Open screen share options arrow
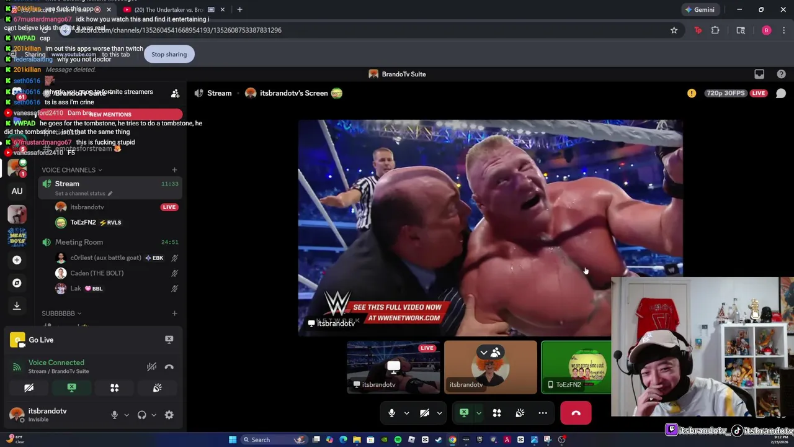 (x=478, y=413)
